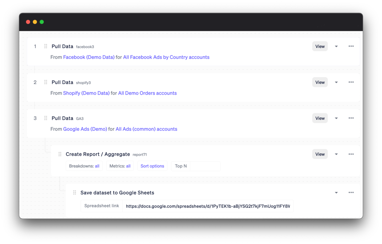Click the Pull Data title of step 3
Image resolution: width=382 pixels, height=244 pixels.
[x=62, y=118]
